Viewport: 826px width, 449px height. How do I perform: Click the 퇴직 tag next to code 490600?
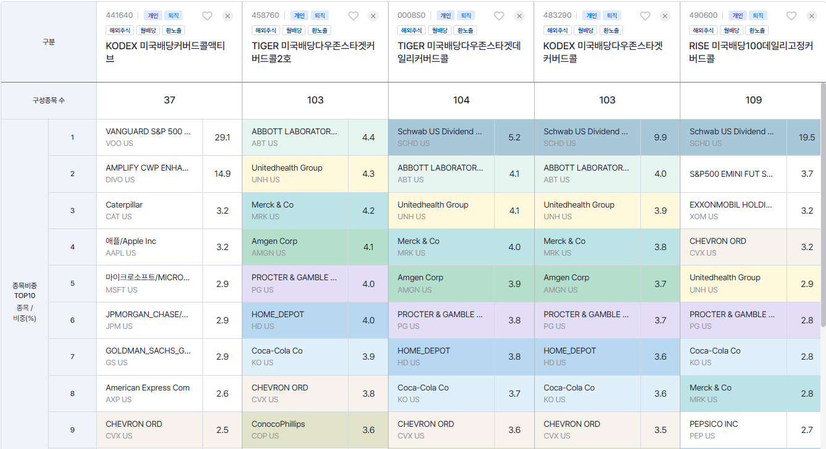[x=758, y=15]
